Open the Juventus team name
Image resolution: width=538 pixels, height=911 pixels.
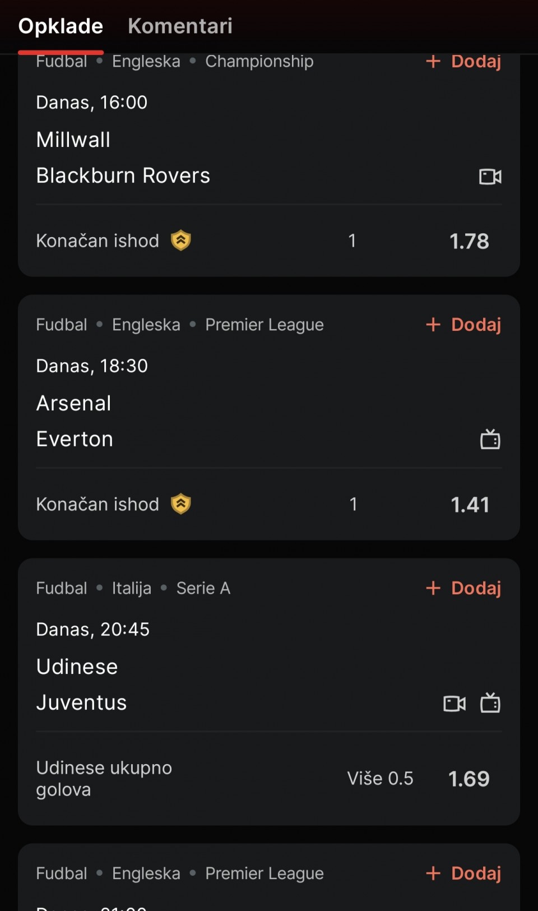[81, 702]
